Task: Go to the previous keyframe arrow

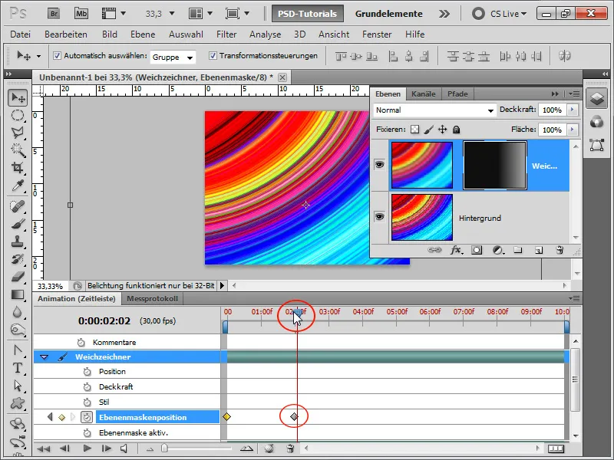Action: tap(50, 417)
